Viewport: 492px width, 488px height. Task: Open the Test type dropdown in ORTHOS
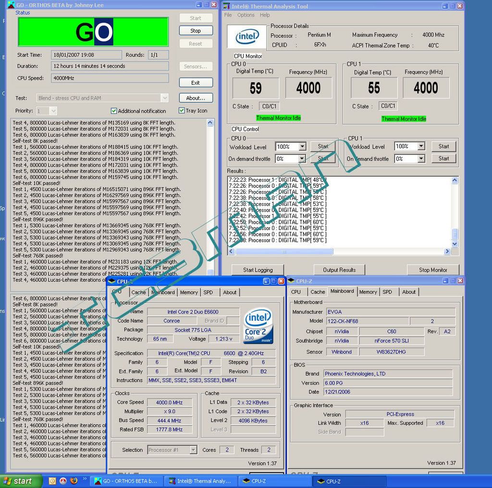tap(165, 98)
